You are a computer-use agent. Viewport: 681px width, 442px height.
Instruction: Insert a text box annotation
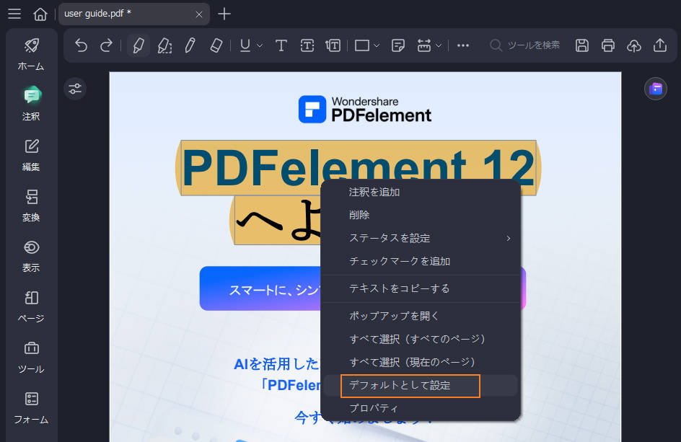click(307, 45)
